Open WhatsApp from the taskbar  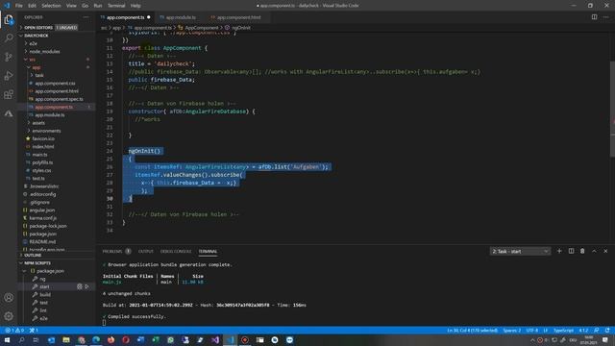[171, 340]
